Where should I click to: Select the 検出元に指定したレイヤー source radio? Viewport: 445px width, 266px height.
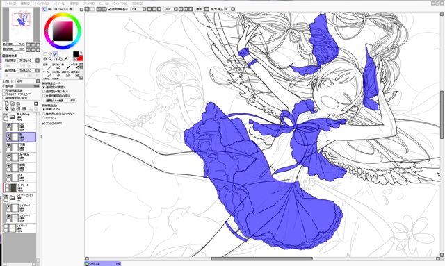44,113
